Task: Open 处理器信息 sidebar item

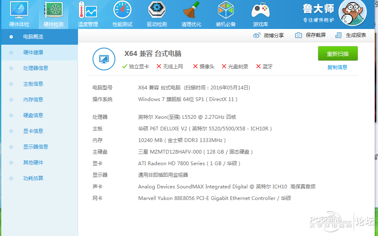Action: point(39,68)
